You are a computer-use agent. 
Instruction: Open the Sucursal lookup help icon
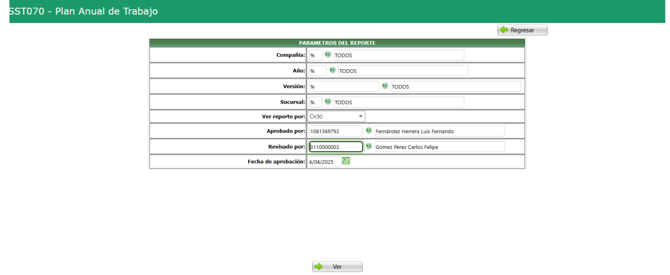[x=328, y=101]
